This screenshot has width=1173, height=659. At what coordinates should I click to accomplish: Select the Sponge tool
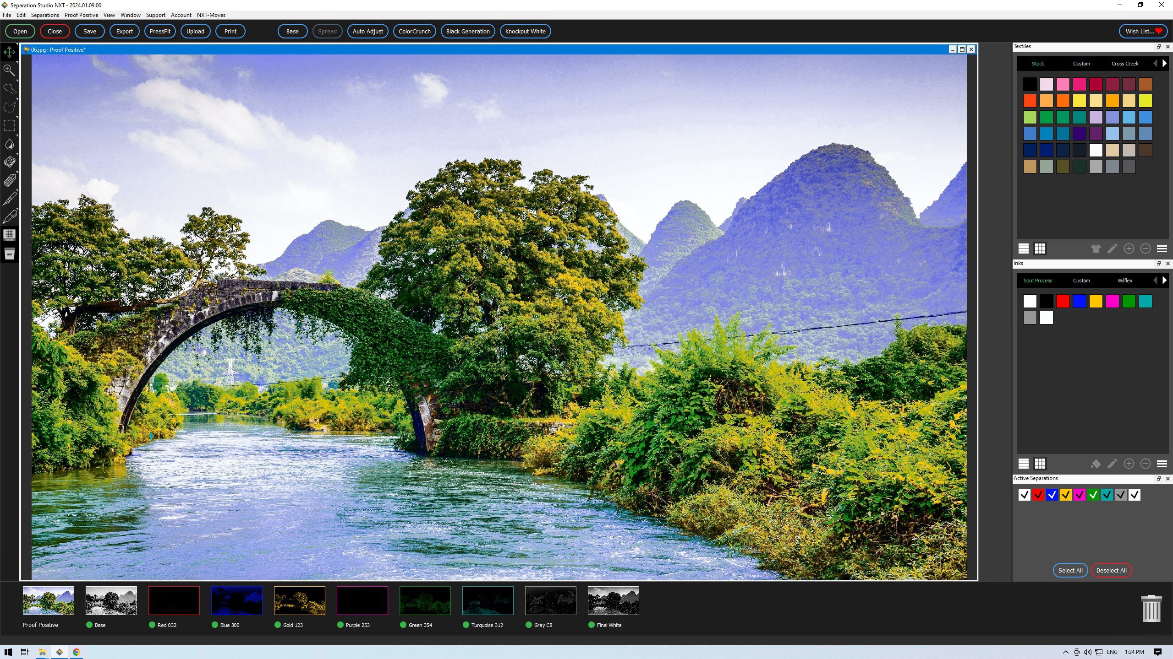point(9,162)
